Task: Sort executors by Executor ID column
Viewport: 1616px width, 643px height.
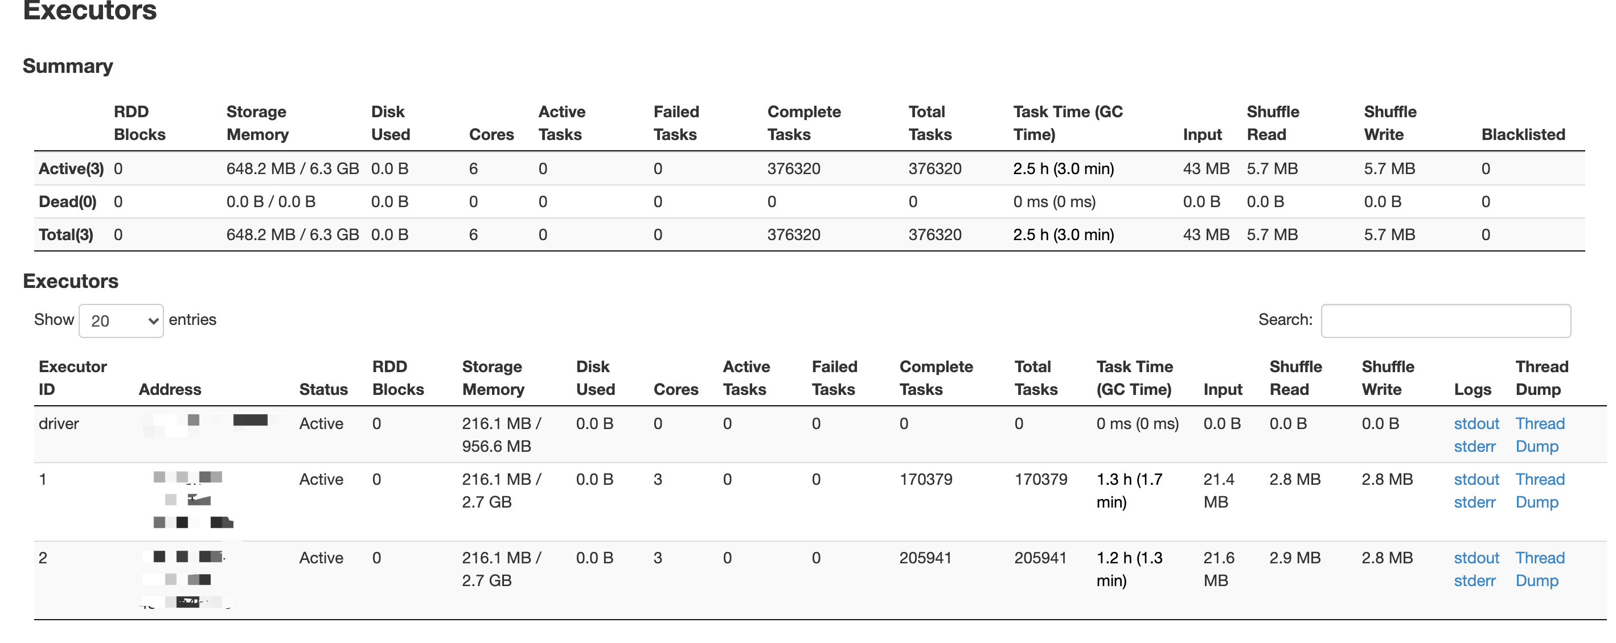Action: point(72,378)
